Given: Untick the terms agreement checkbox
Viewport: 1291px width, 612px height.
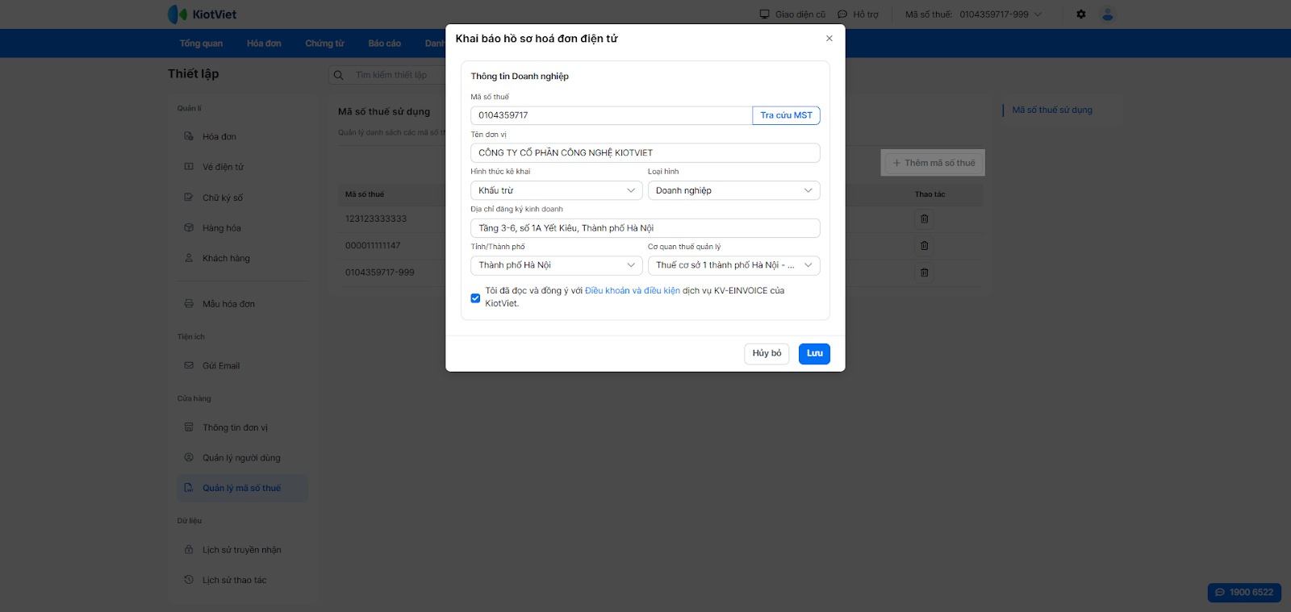Looking at the screenshot, I should click(x=475, y=298).
